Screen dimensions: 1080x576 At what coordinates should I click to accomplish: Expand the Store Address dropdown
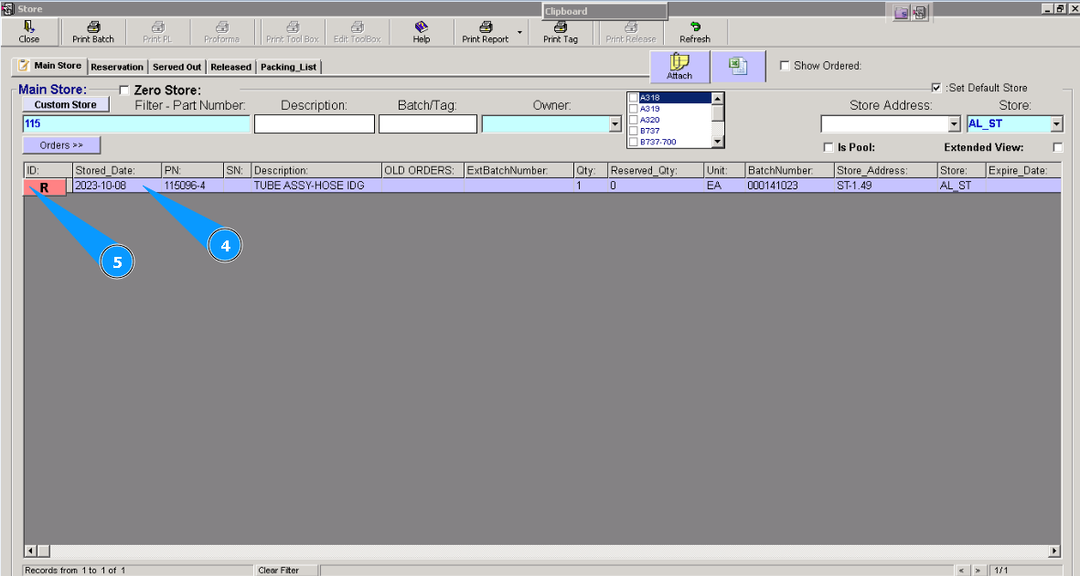[x=954, y=124]
